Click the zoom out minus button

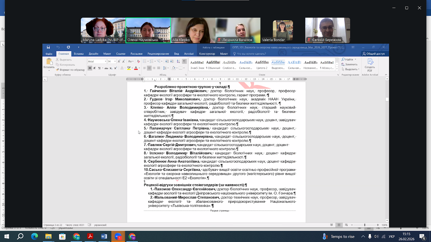click(352, 225)
